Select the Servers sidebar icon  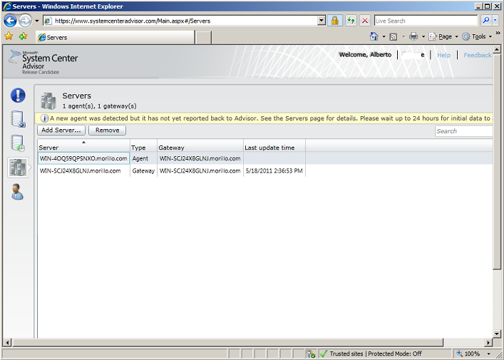18,168
